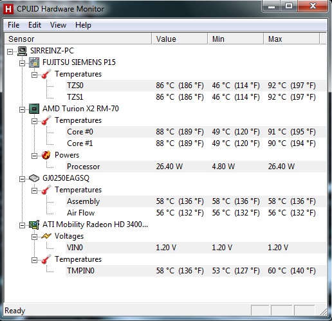Viewport: 332px width, 321px height.
Task: Click the Ready status bar text
Action: [15, 311]
